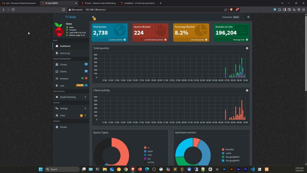This screenshot has width=307, height=173.
Task: Click 'List all queries' link
Action: [x=199, y=40]
